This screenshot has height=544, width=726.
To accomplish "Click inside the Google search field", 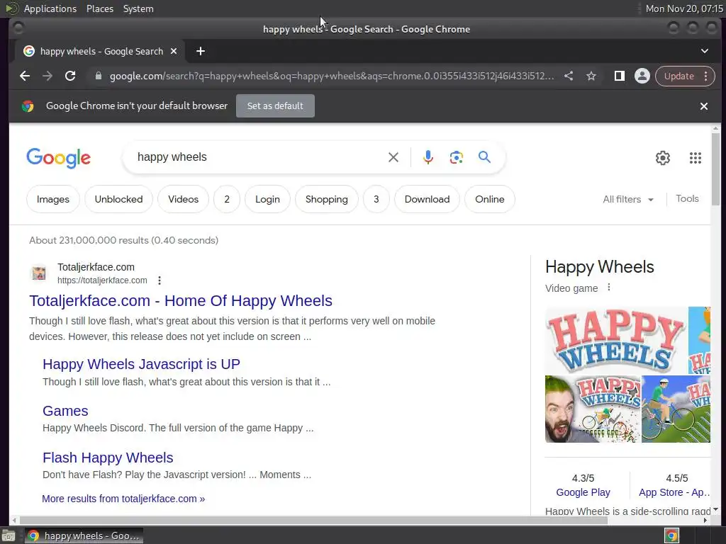I will click(x=259, y=157).
